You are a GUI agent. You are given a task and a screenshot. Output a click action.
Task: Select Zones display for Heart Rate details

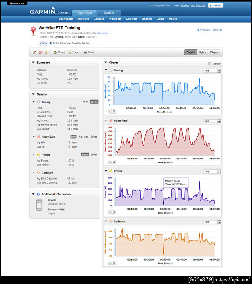click(94, 137)
